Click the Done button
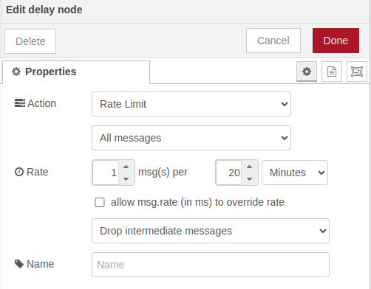This screenshot has width=371, height=289. (x=336, y=41)
